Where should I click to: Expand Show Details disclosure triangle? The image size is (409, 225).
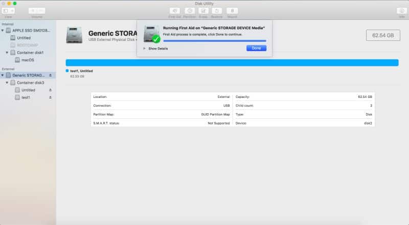pos(144,48)
